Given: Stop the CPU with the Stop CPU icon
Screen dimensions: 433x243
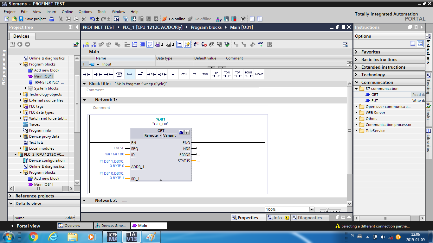Looking at the screenshot, I should click(234, 19).
